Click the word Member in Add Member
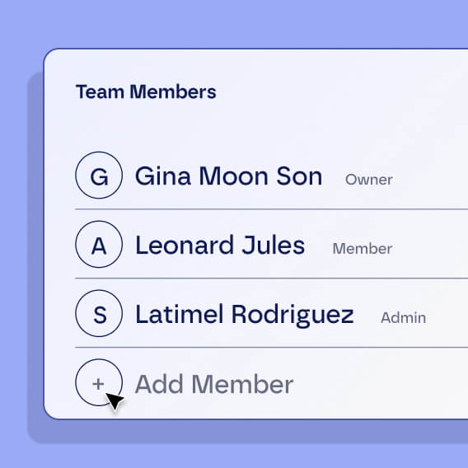The width and height of the screenshot is (468, 468). point(242,384)
